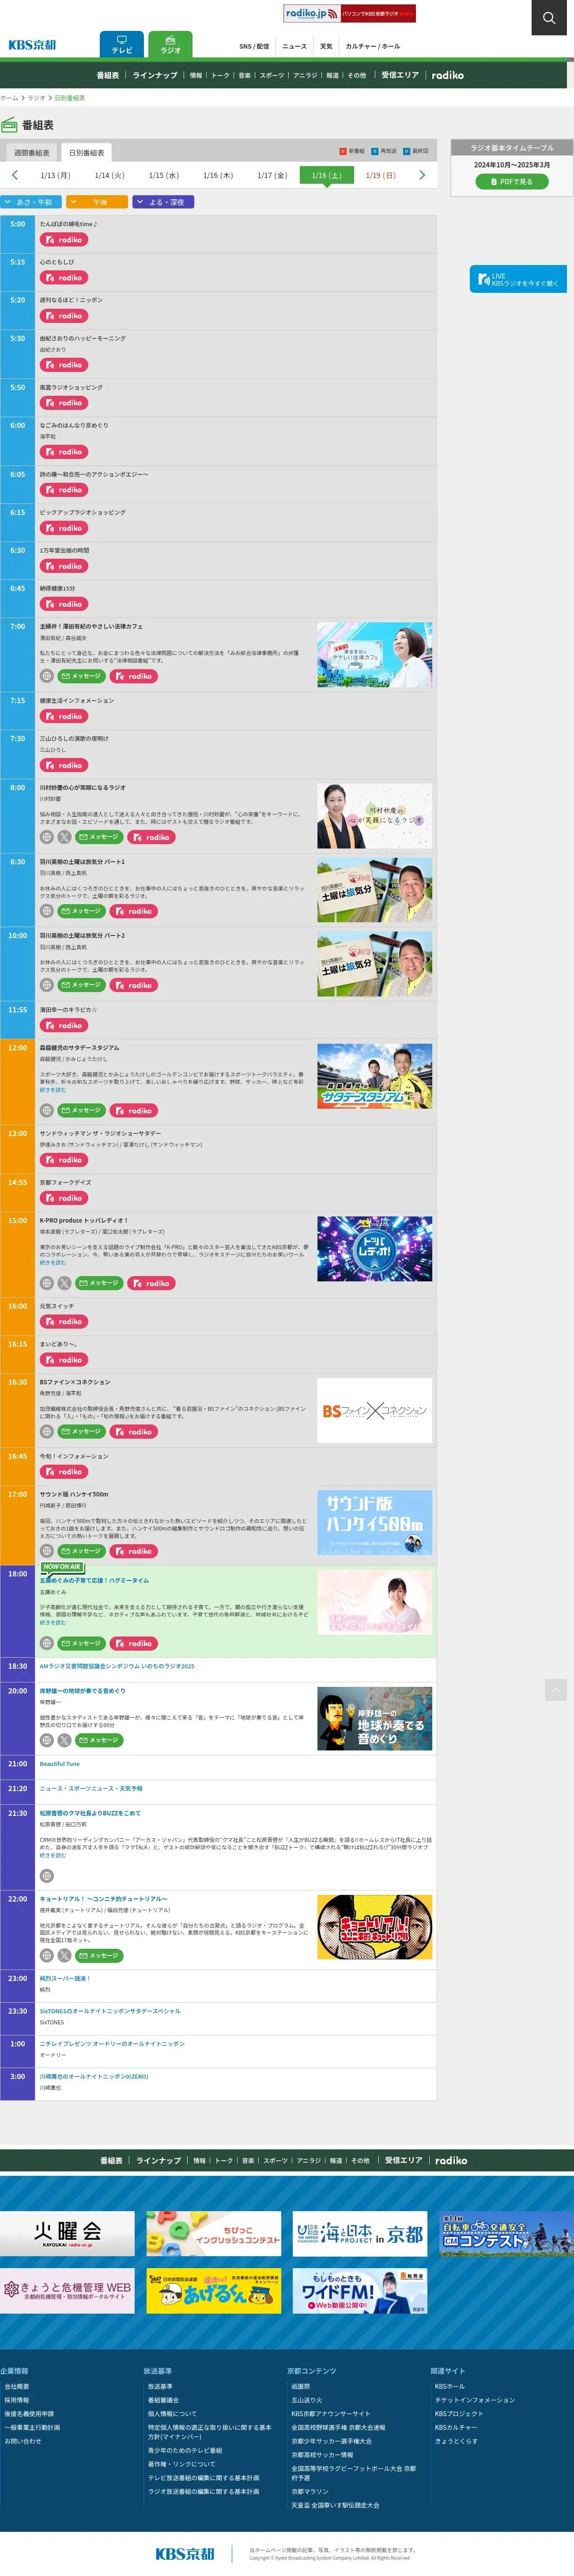The image size is (574, 2576).
Task: Open ホーム breadcrumb link
Action: point(9,98)
